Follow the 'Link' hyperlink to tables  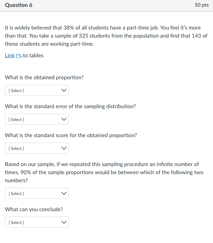[x=9, y=55]
